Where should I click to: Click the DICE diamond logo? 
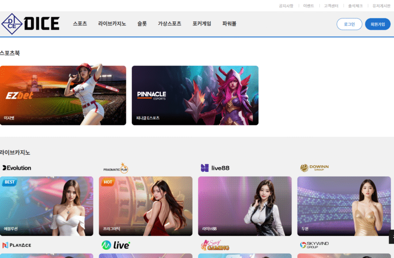[x=12, y=24]
